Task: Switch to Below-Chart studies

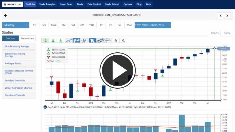Action: (x=27, y=39)
